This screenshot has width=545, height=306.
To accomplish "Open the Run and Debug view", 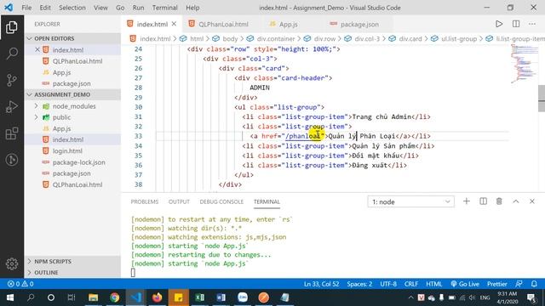I will pos(12,107).
